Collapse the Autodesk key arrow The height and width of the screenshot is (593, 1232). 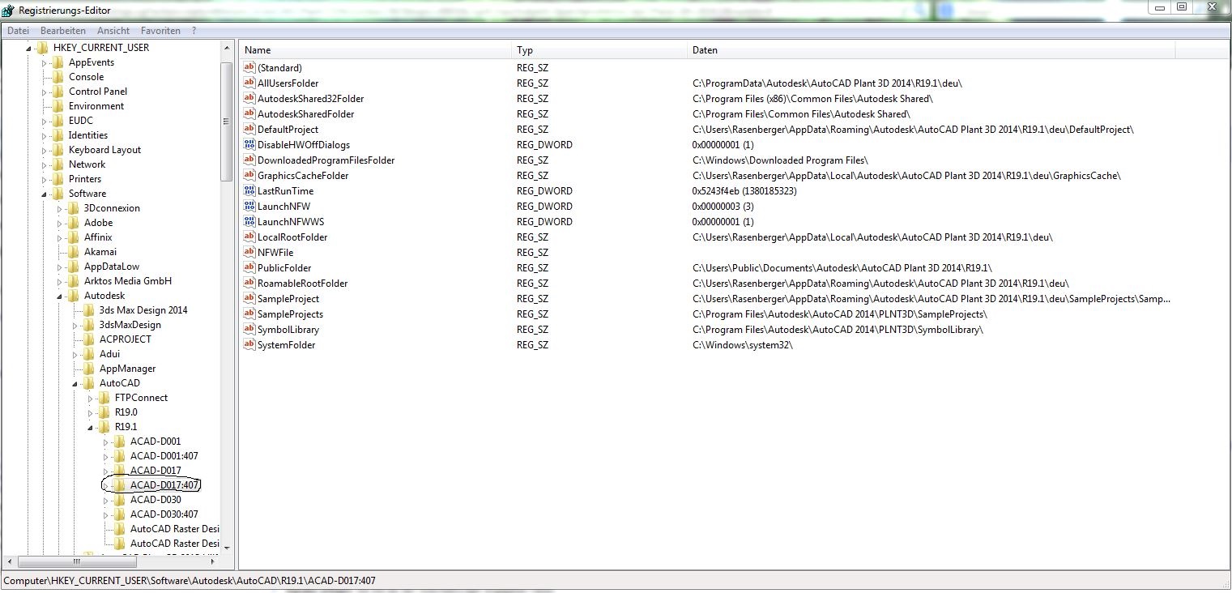[x=60, y=296]
